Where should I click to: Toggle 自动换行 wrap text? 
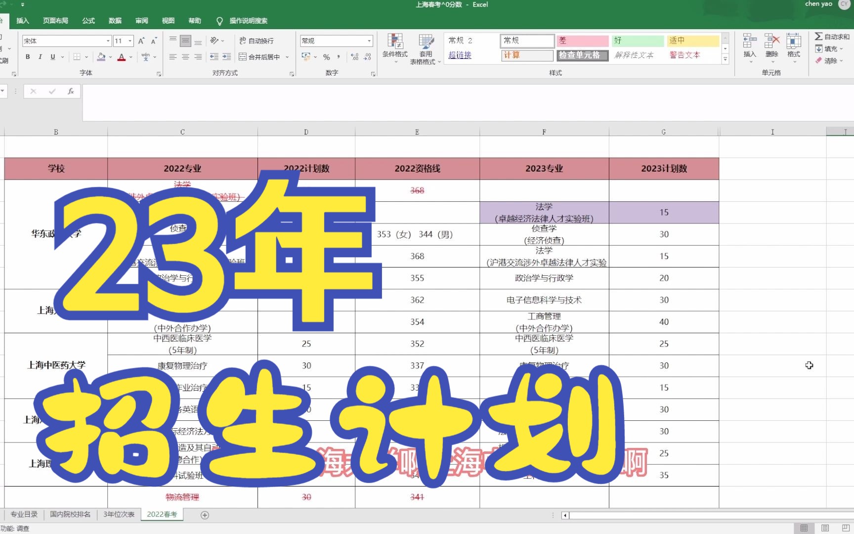point(256,41)
